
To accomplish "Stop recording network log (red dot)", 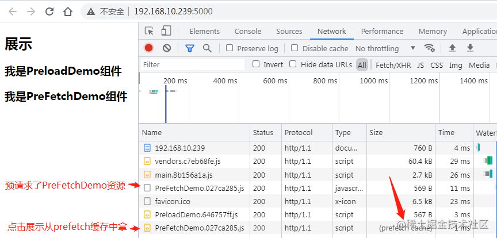I will point(149,48).
